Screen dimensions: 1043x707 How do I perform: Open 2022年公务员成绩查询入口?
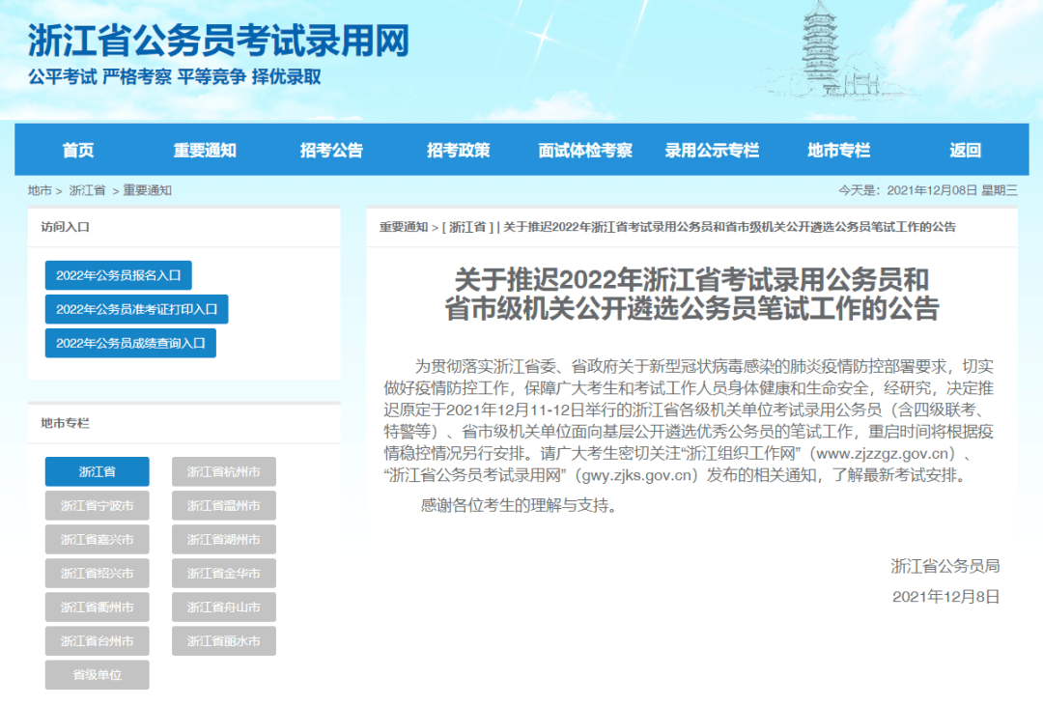click(x=130, y=343)
